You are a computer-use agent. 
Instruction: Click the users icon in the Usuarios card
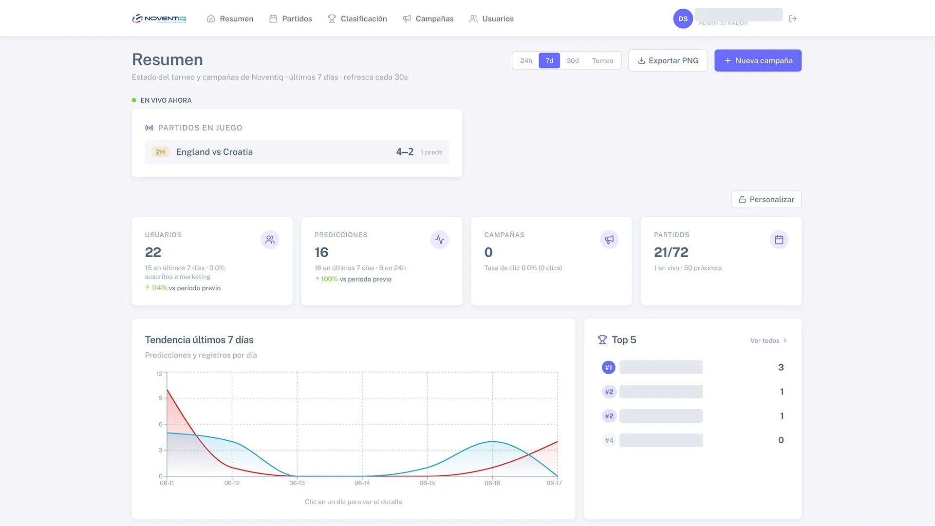coord(270,240)
